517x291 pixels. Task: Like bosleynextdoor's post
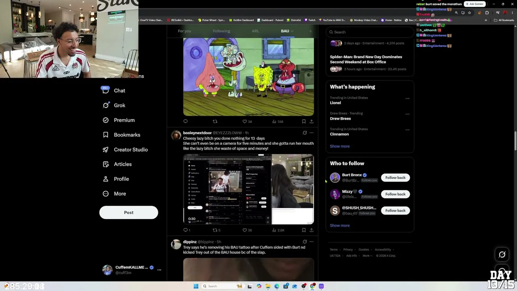tap(247, 230)
